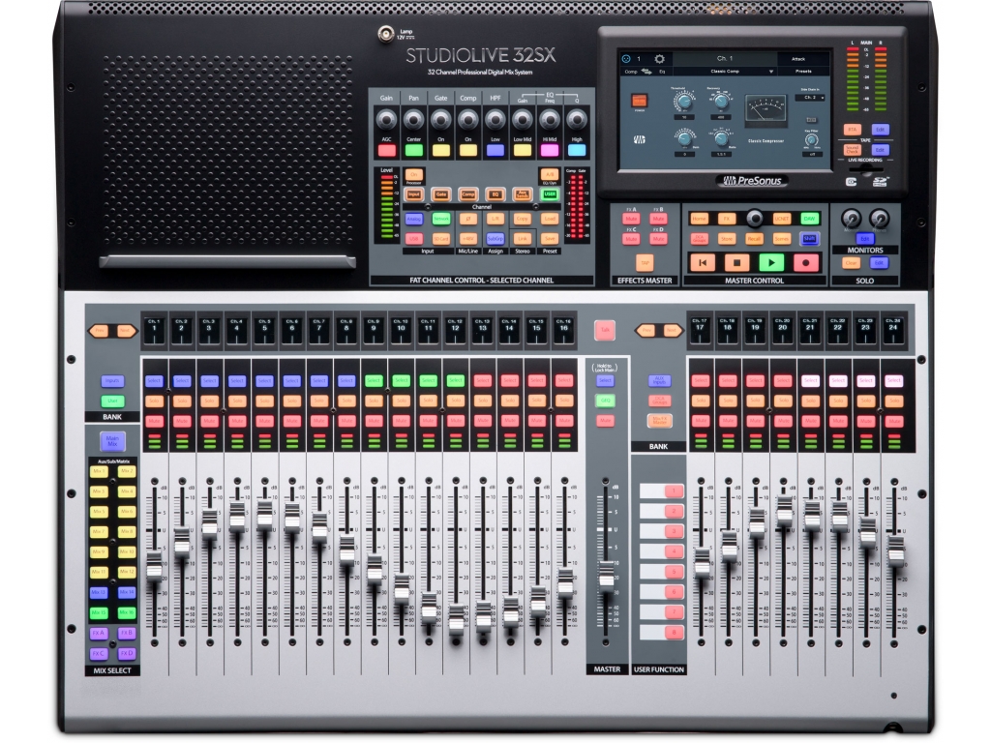Toggle the compressor Power button on the touchscreen
The image size is (991, 743).
pyautogui.click(x=639, y=101)
